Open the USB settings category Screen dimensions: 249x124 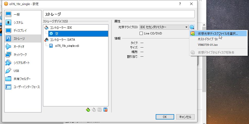[x=23, y=71]
